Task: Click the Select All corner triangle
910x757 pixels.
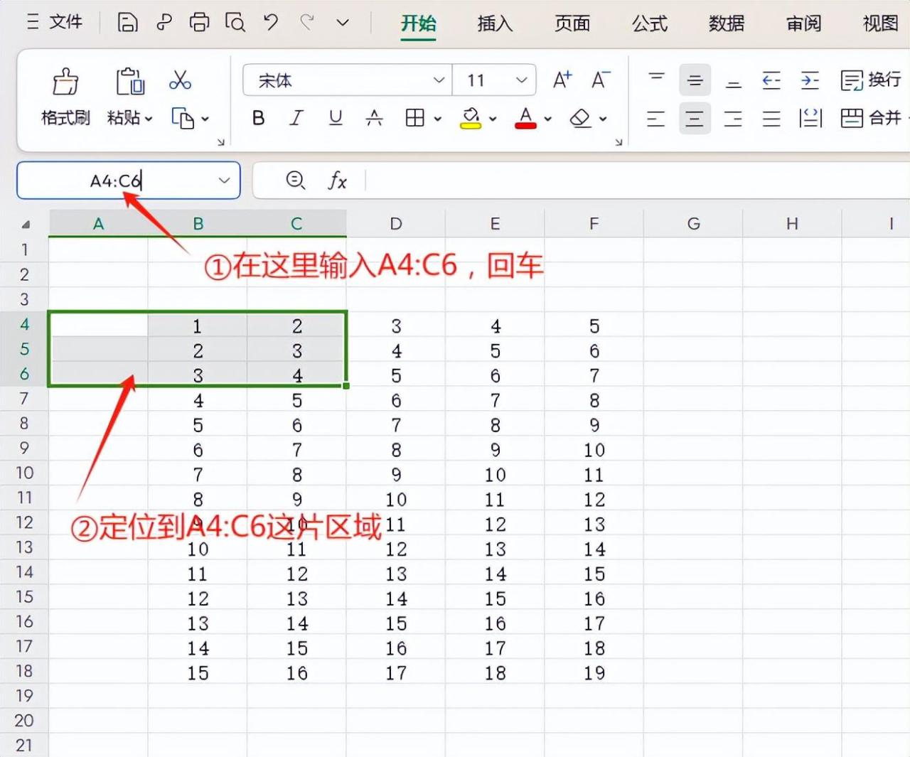Action: pyautogui.click(x=26, y=224)
